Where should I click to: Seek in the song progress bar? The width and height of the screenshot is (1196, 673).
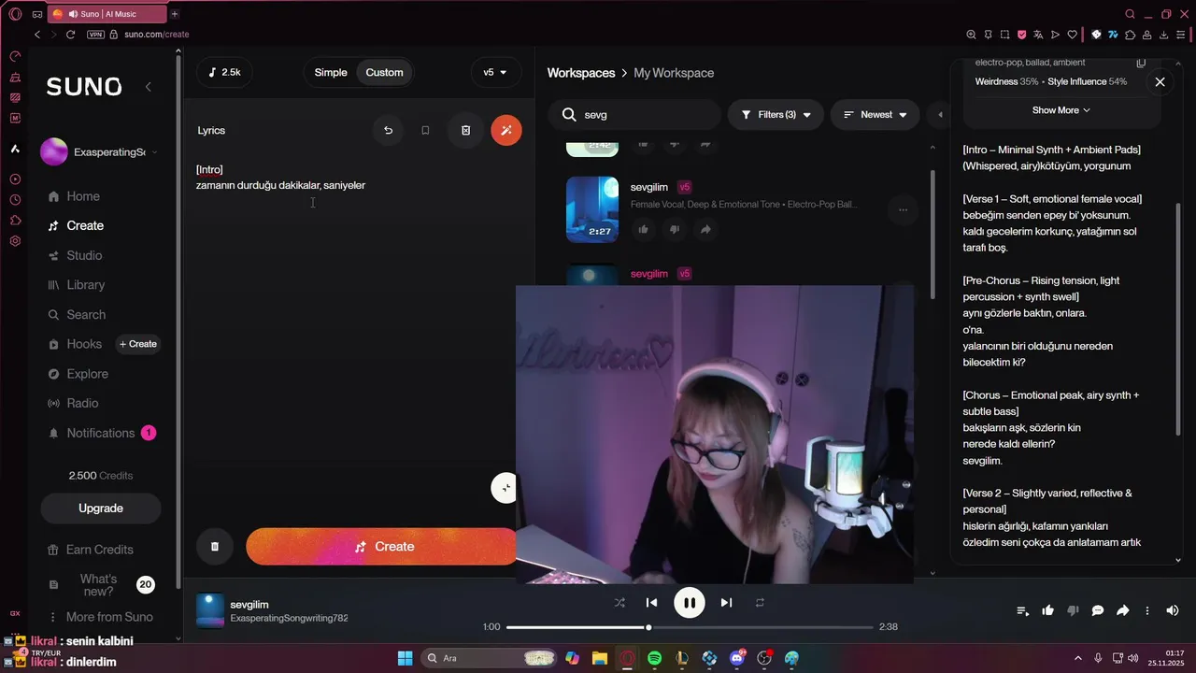point(690,627)
